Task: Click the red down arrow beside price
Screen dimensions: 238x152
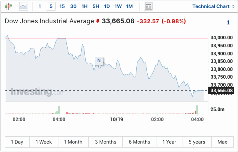Action: [x=98, y=21]
